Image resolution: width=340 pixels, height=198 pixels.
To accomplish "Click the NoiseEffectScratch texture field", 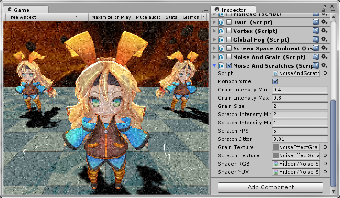I will pyautogui.click(x=296, y=155).
